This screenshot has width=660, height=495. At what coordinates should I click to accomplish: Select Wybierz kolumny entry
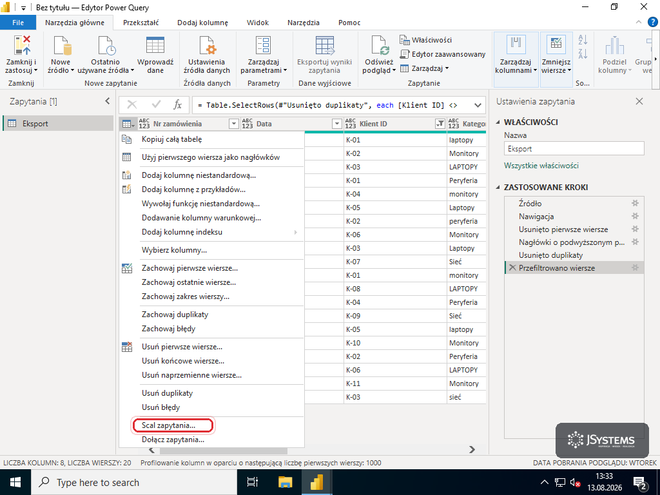pos(211,250)
